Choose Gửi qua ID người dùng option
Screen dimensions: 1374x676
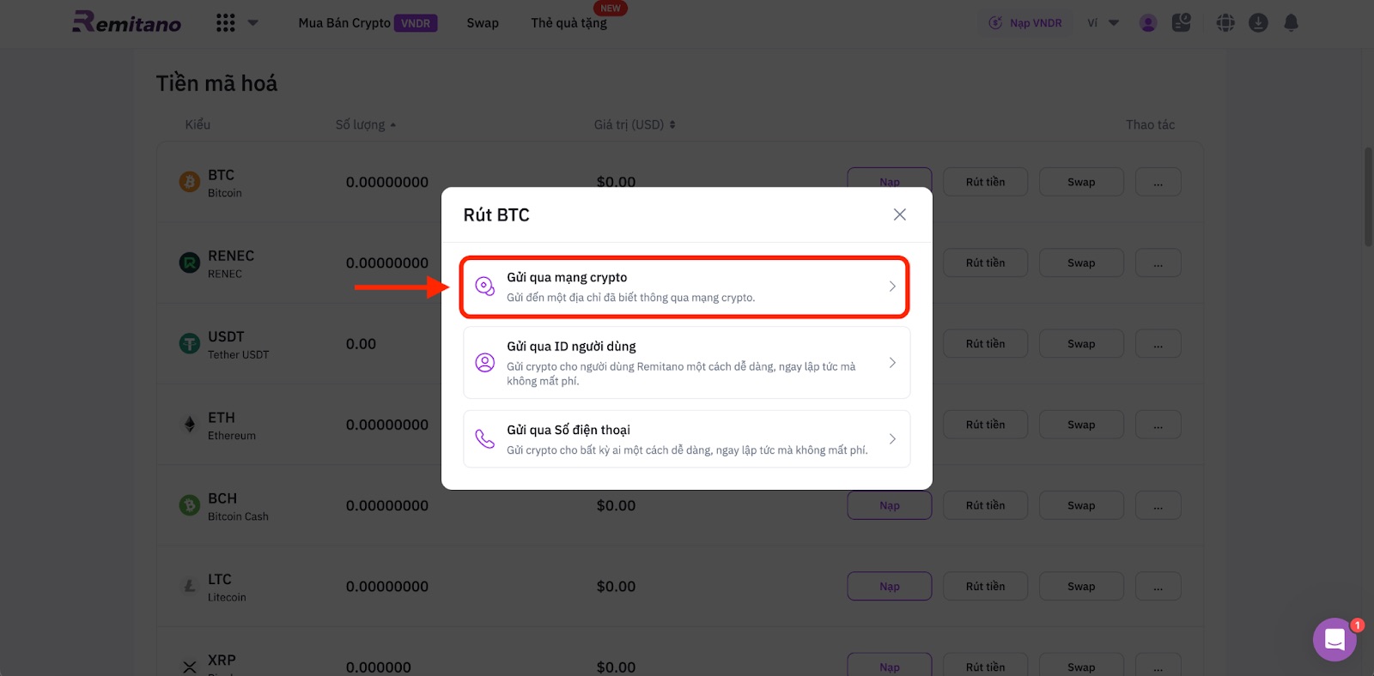[x=686, y=363]
